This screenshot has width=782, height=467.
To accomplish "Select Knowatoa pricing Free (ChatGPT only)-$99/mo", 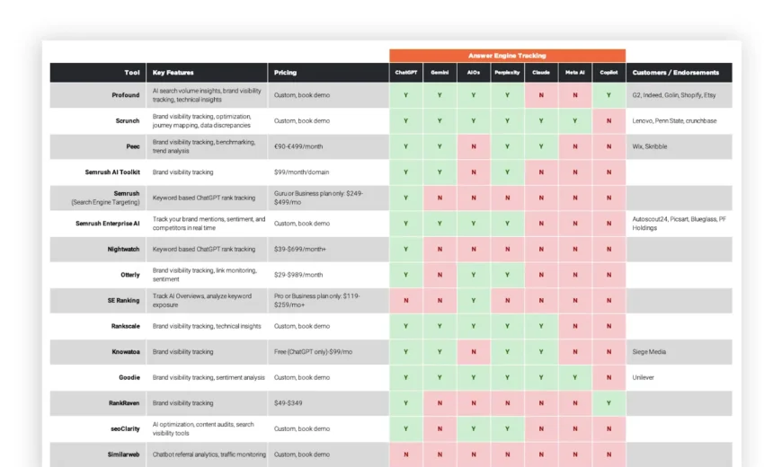I will tap(313, 352).
